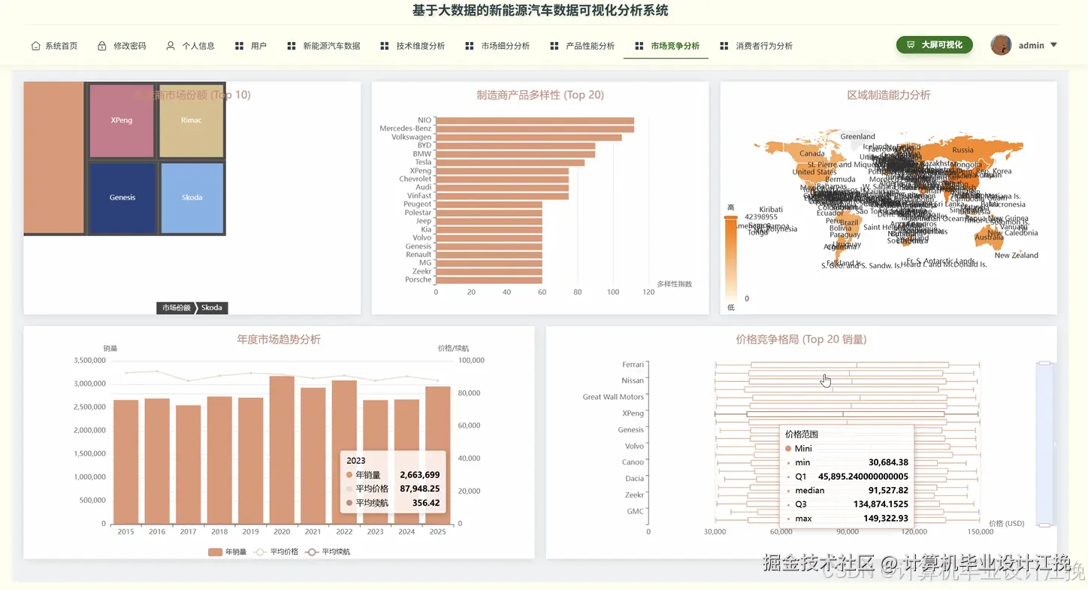Expand the admin dropdown arrow
Image resolution: width=1088 pixels, height=590 pixels.
(1053, 45)
